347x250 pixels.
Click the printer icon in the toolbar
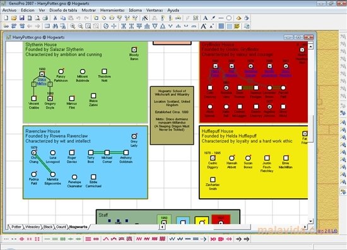pyautogui.click(x=45, y=18)
